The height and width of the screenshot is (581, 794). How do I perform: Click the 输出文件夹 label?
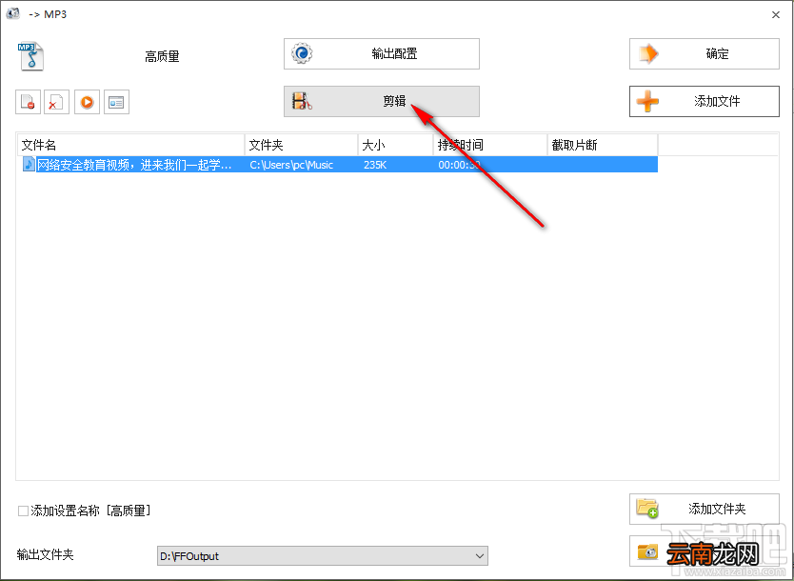click(x=45, y=554)
